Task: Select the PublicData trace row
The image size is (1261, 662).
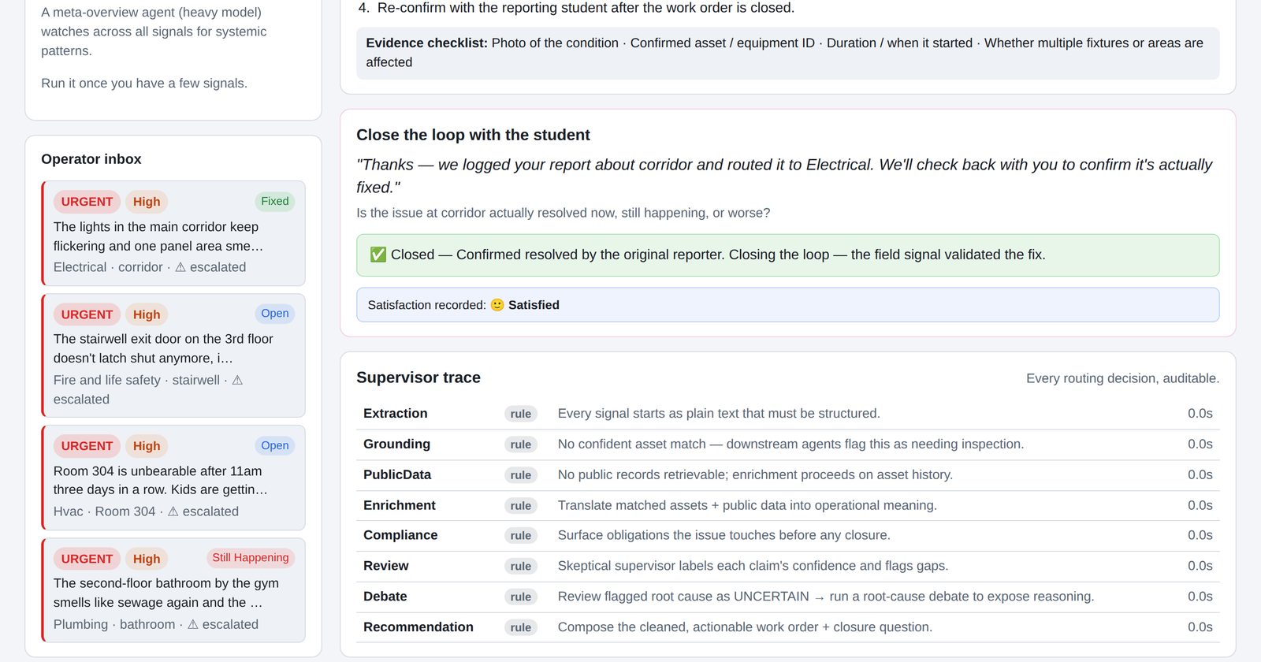Action: (x=787, y=475)
